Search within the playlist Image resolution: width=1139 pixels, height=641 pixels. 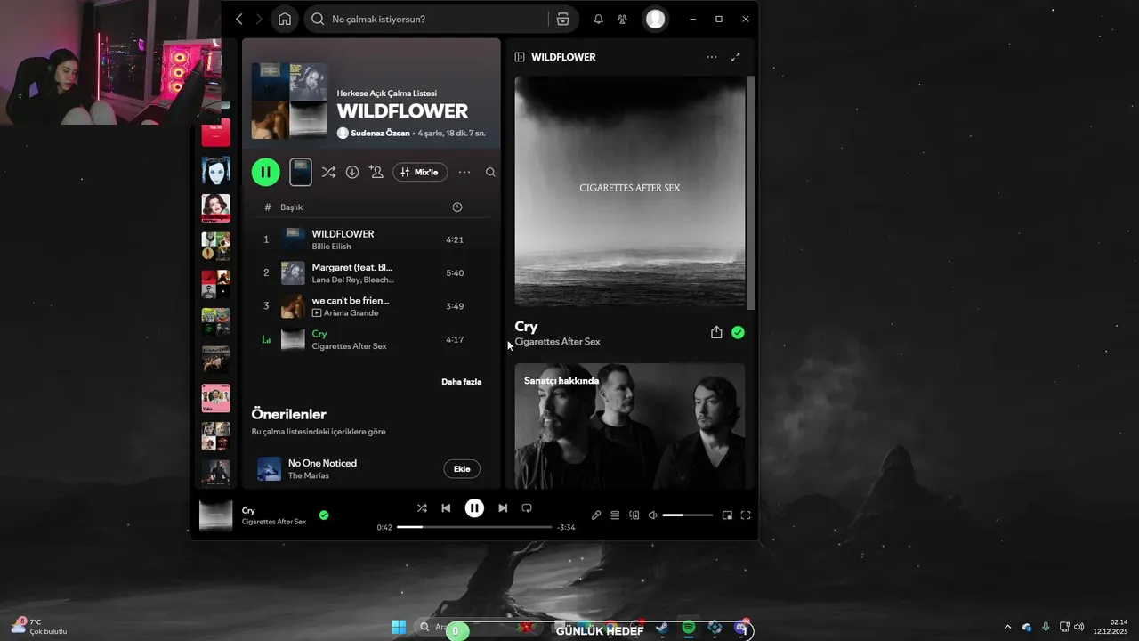tap(490, 172)
